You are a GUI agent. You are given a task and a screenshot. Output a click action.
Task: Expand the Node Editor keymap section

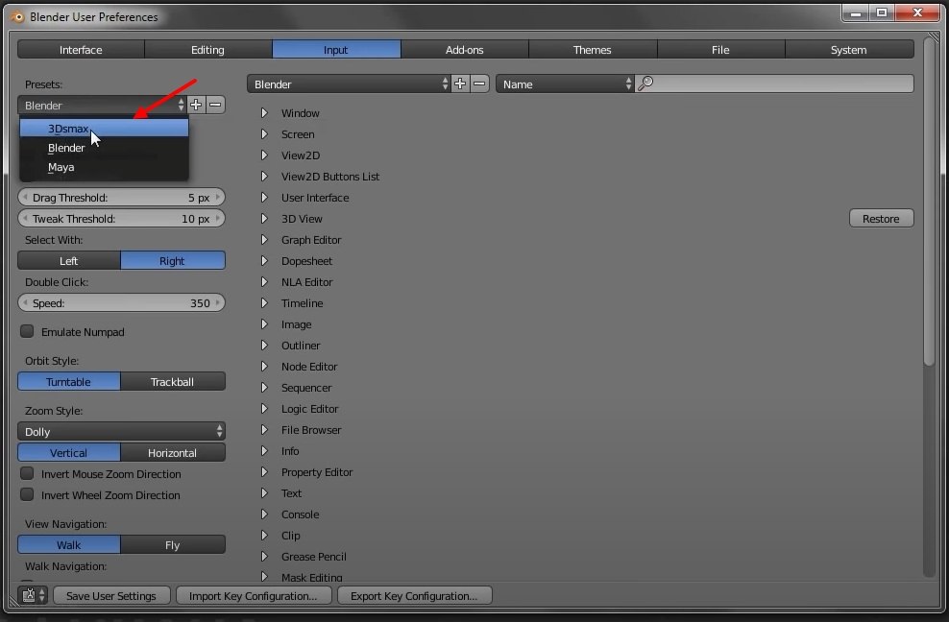264,367
